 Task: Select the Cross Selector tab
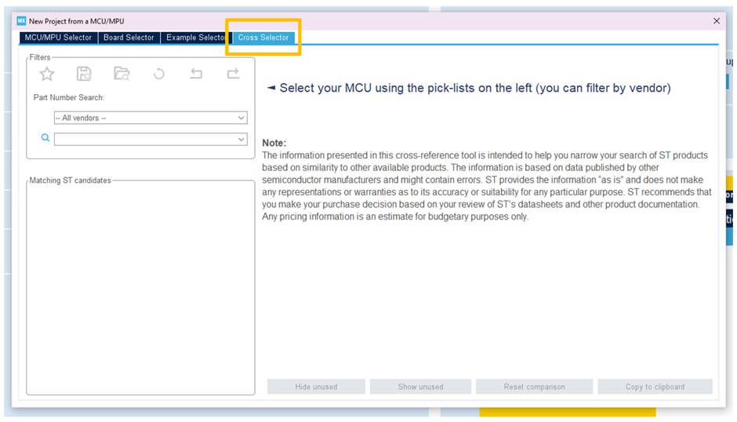click(263, 38)
